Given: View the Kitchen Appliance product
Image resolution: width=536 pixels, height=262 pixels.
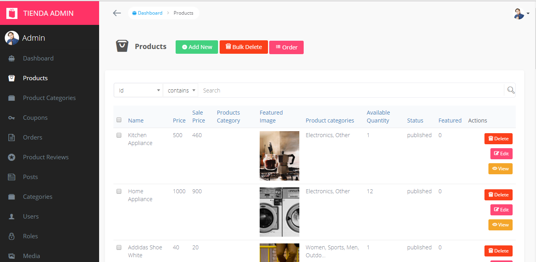Looking at the screenshot, I should tap(500, 169).
